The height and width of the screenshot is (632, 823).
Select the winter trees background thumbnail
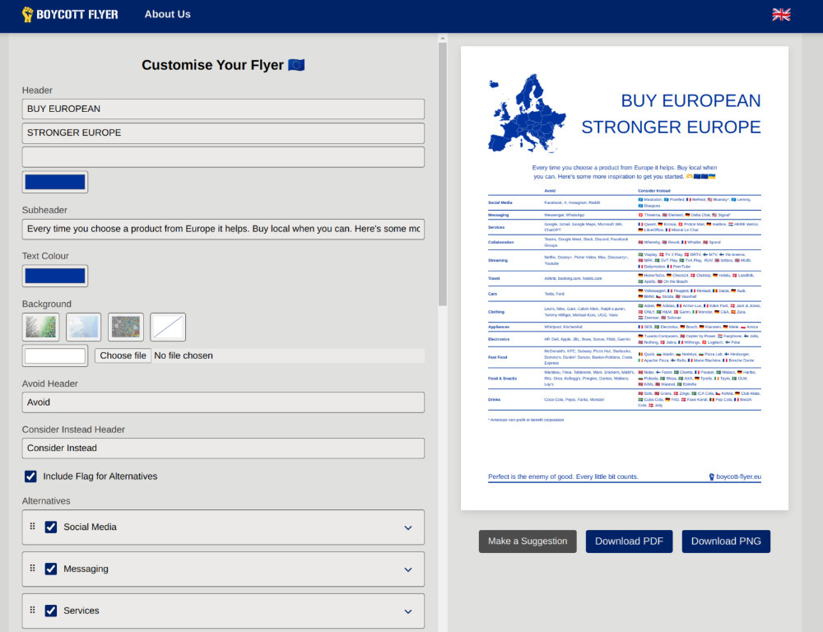41,327
